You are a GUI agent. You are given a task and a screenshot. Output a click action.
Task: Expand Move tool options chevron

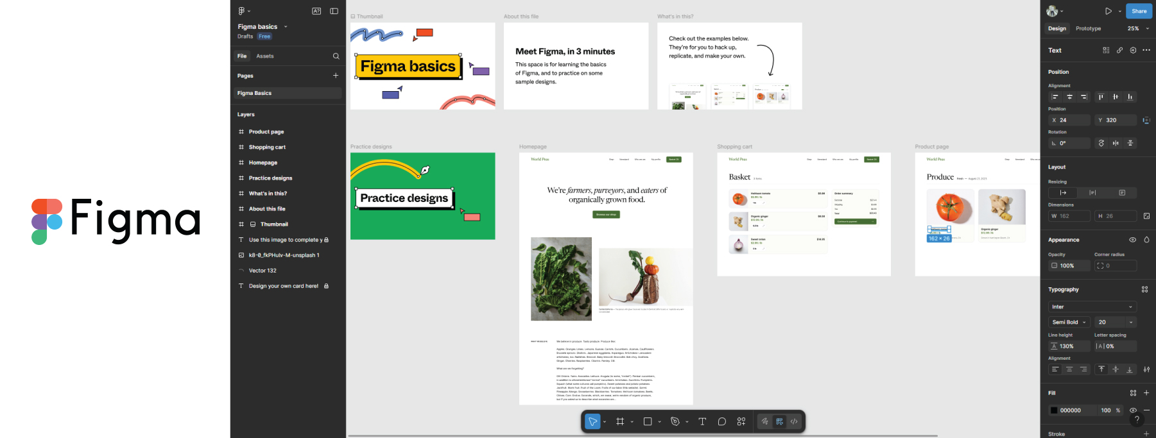(605, 422)
